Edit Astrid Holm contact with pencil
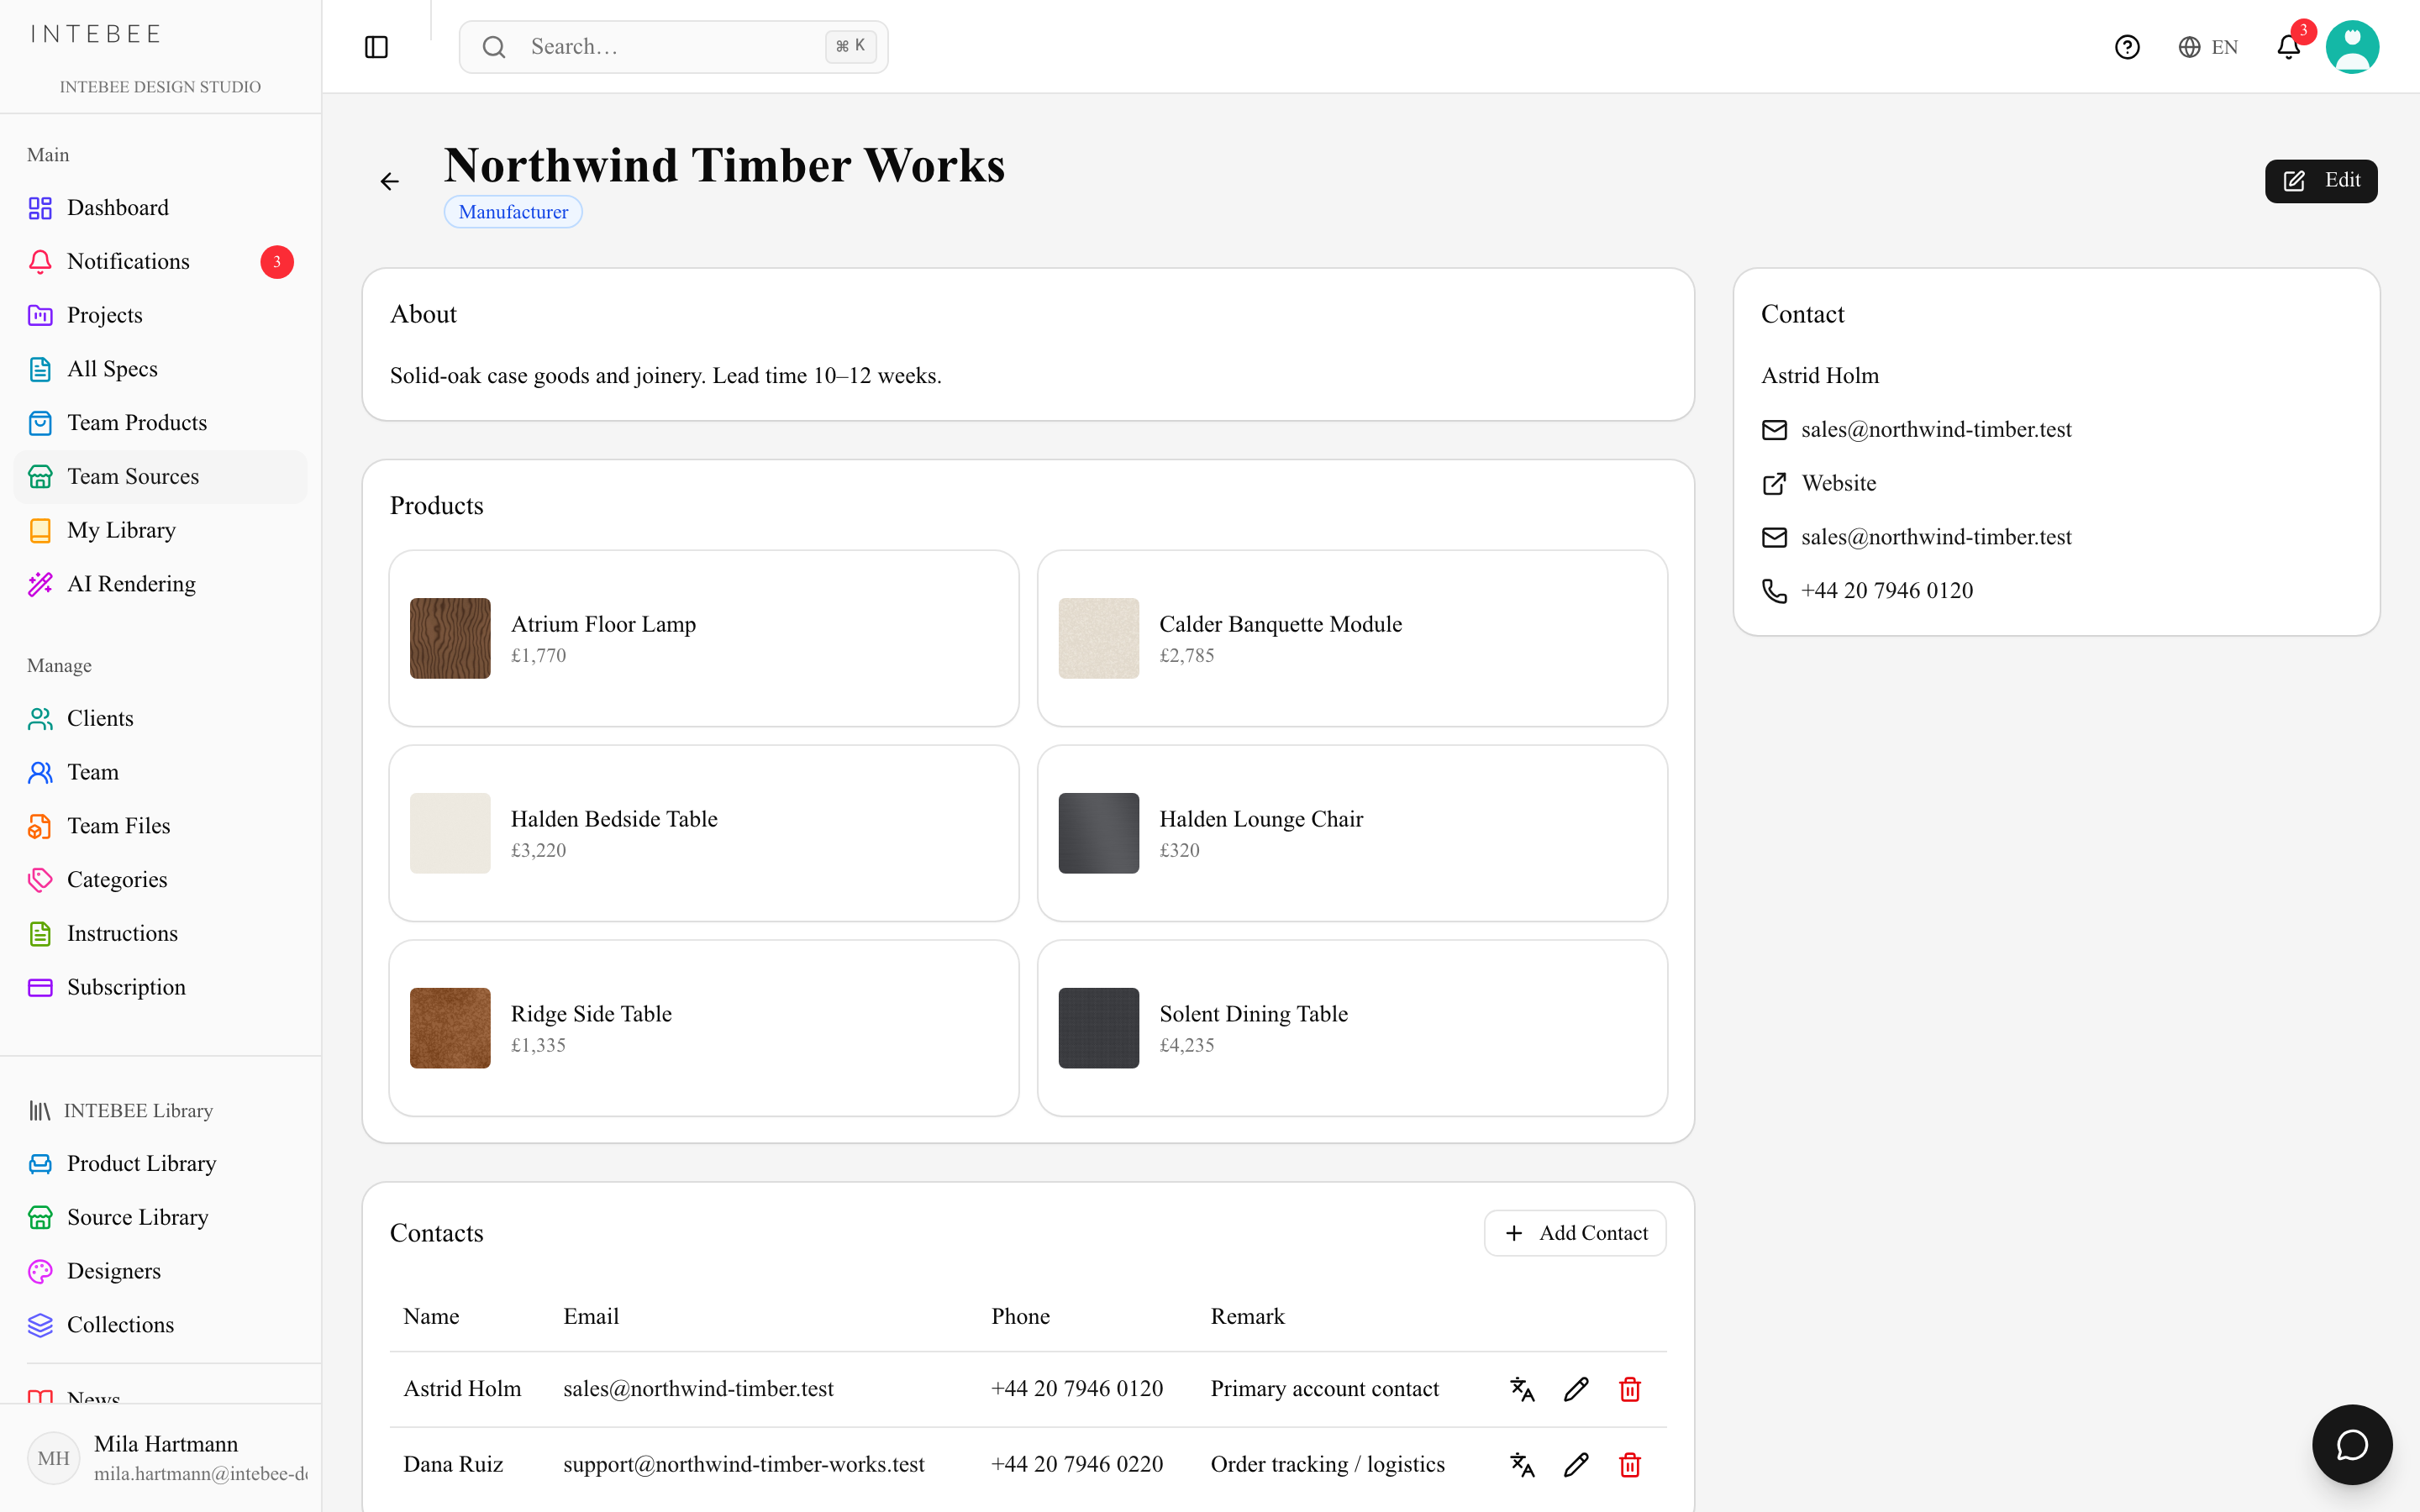Viewport: 2420px width, 1512px height. click(1576, 1389)
